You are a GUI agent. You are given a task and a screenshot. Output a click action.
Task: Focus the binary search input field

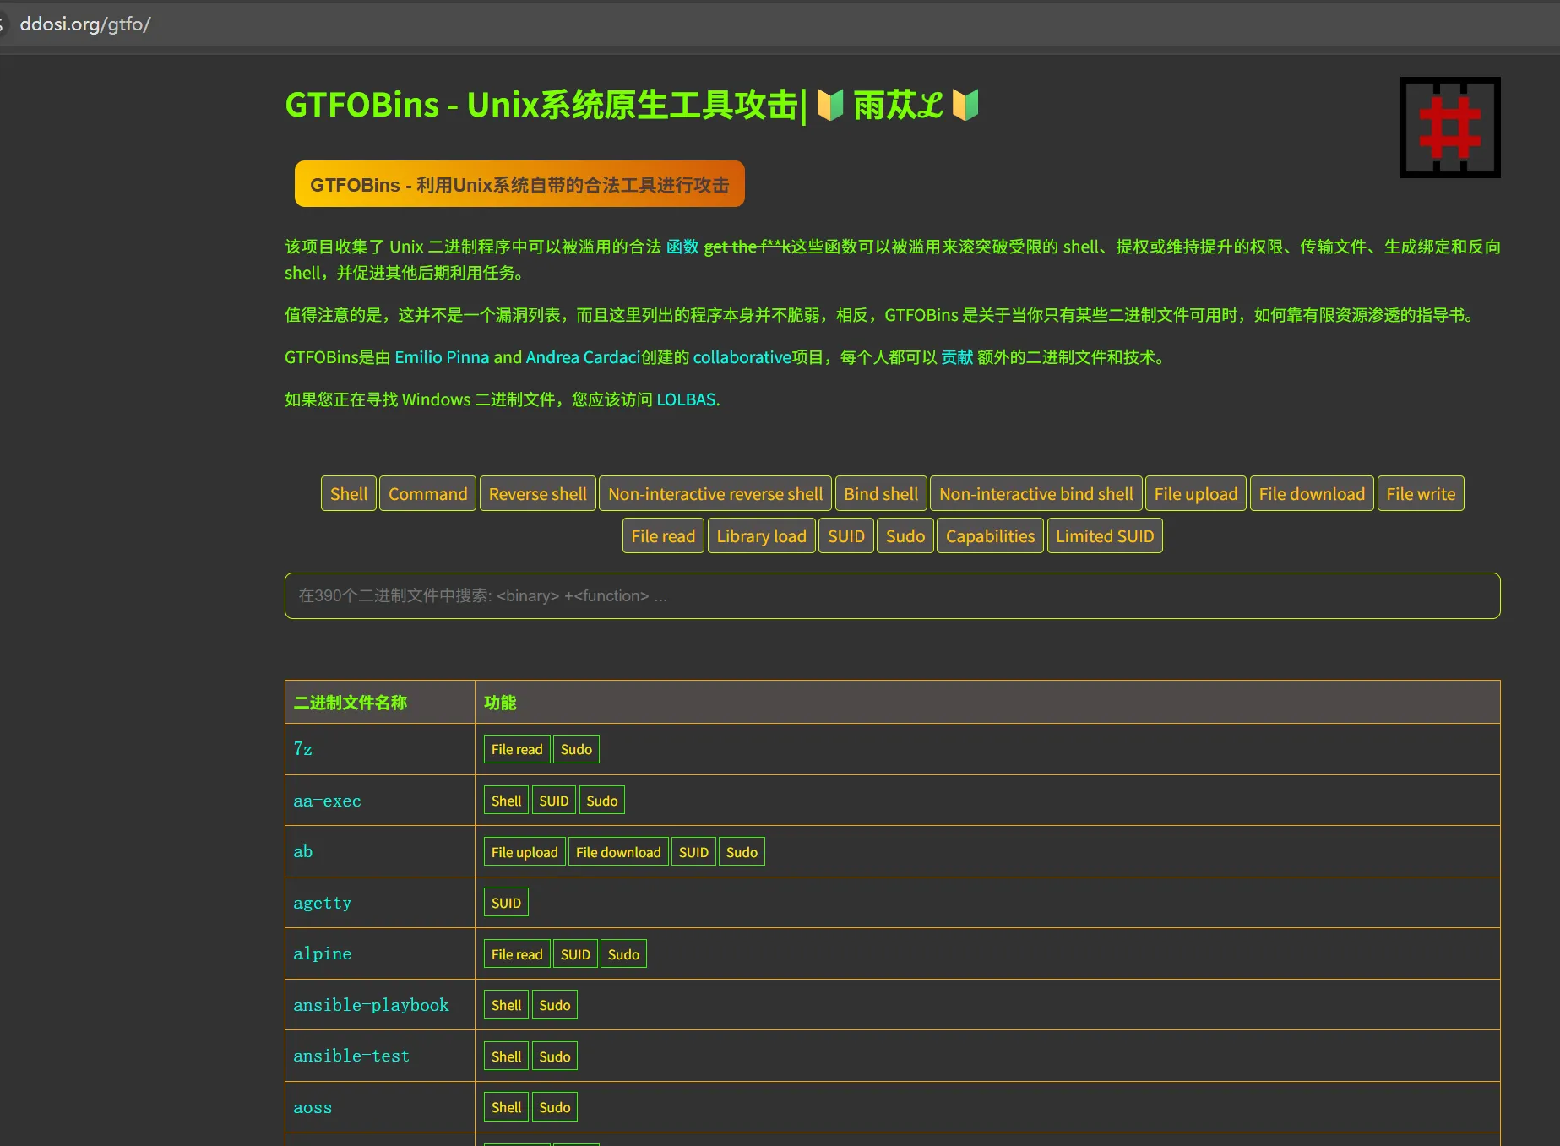coord(892,596)
